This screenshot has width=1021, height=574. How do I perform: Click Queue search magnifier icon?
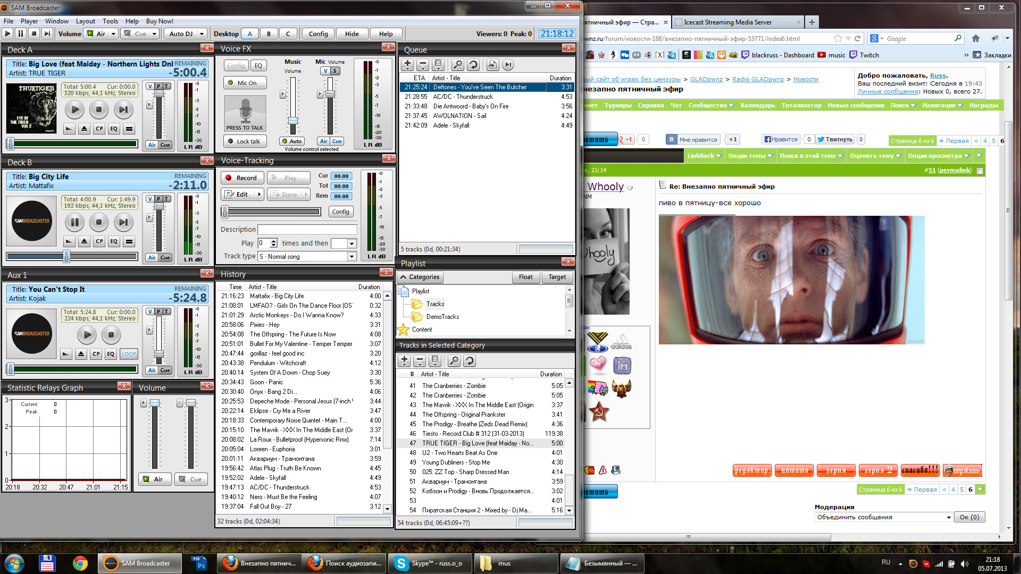tap(457, 65)
